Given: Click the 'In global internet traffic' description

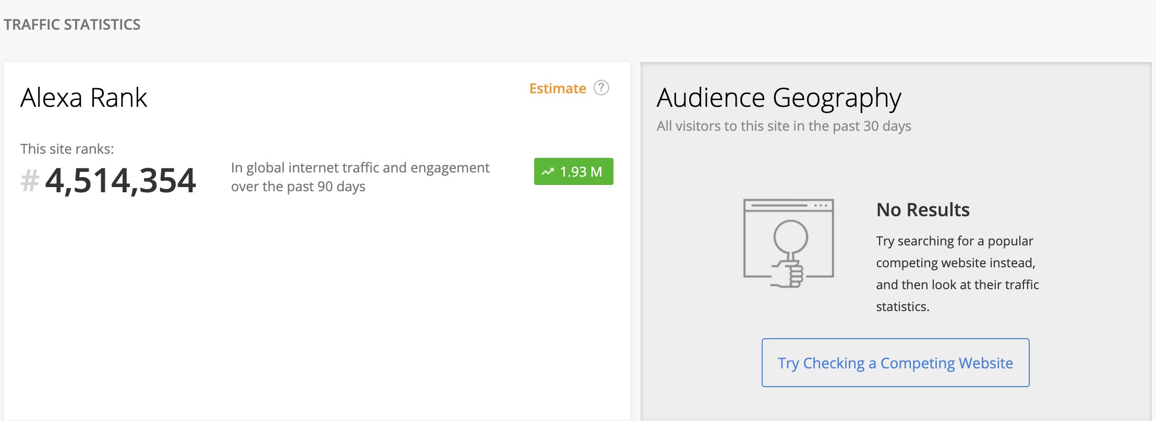Looking at the screenshot, I should [x=360, y=177].
